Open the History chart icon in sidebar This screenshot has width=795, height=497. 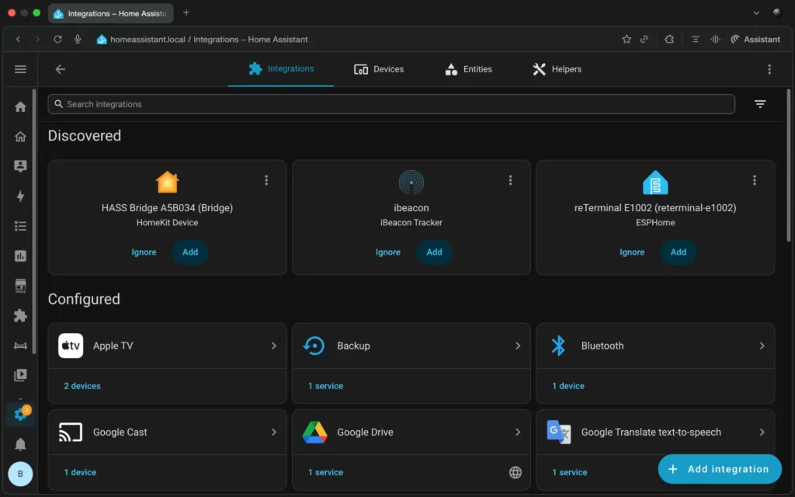(20, 256)
